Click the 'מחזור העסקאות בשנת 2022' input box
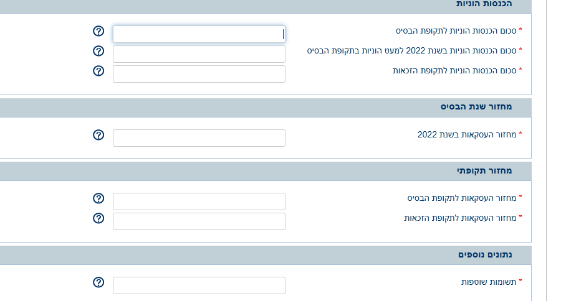The image size is (561, 301). point(199,138)
